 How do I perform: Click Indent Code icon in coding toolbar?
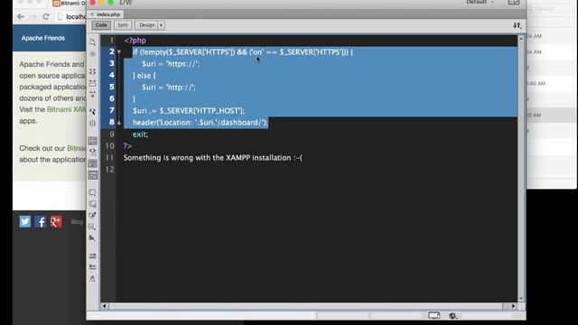92,255
